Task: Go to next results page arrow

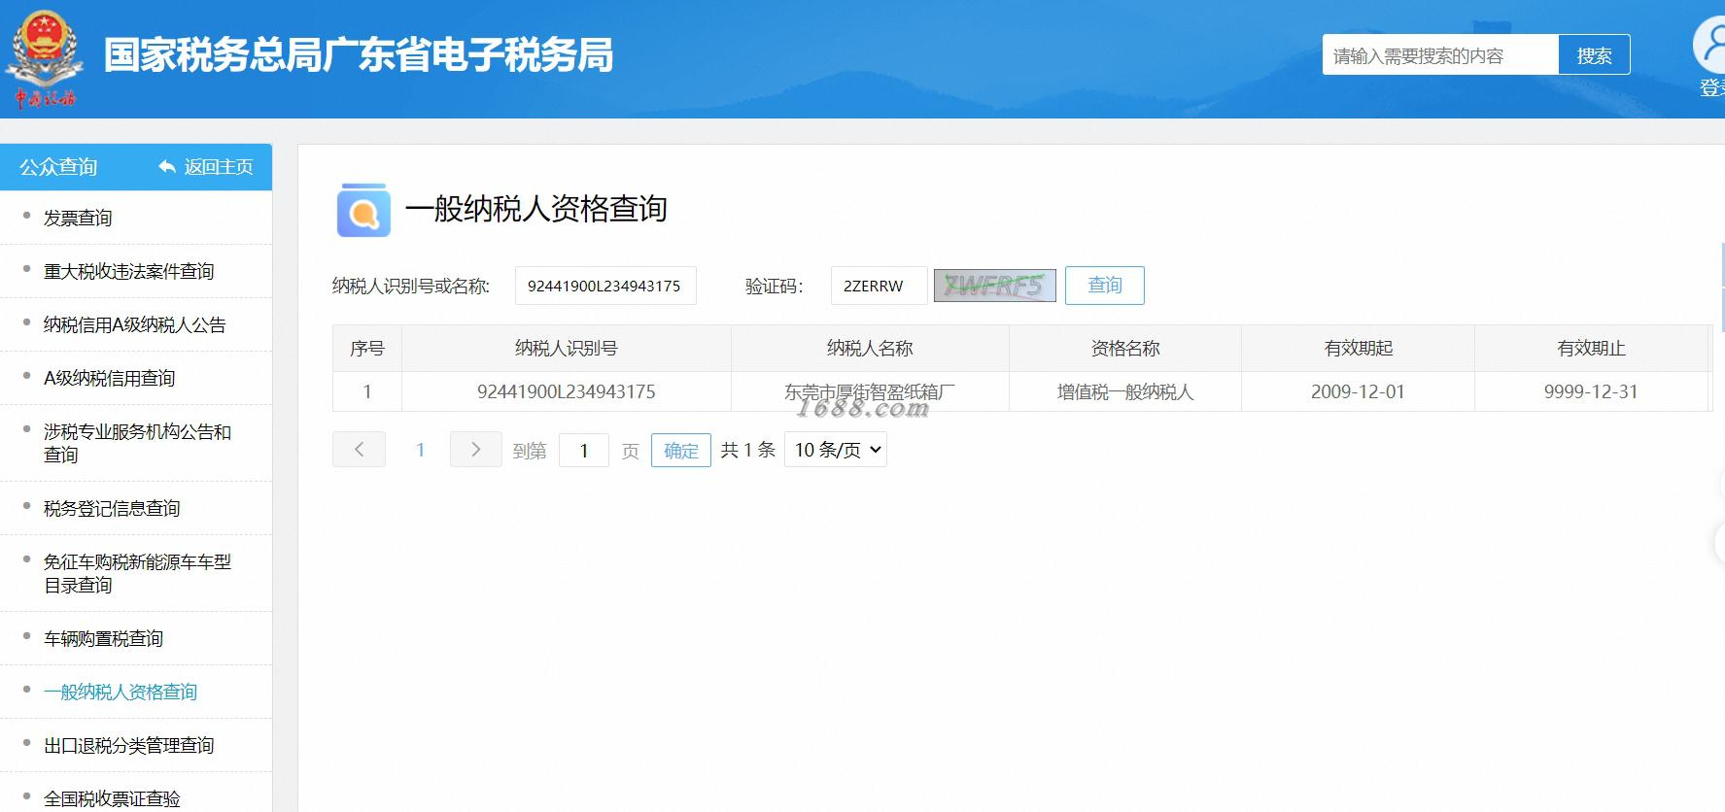Action: (475, 449)
